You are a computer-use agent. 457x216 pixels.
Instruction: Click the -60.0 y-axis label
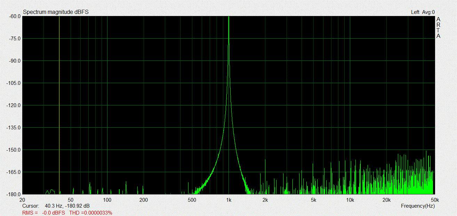(x=14, y=16)
